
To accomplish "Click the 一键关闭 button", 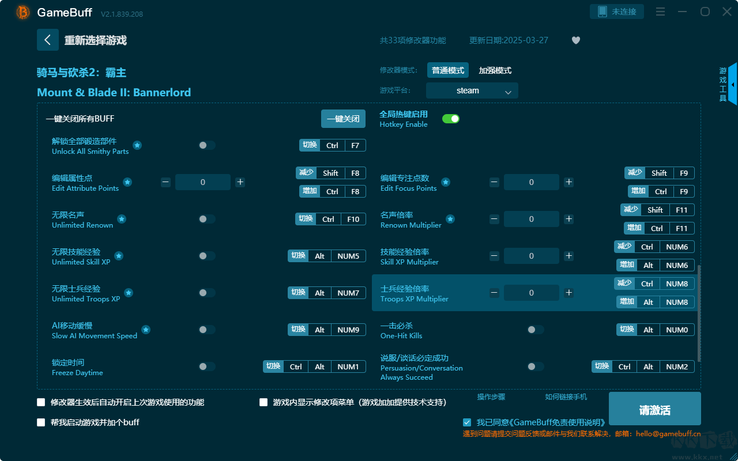I will pos(344,119).
